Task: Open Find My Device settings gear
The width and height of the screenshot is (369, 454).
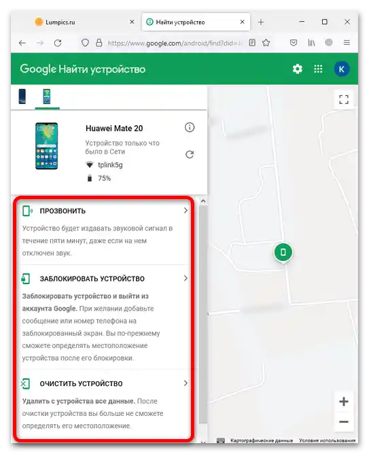Action: point(297,69)
